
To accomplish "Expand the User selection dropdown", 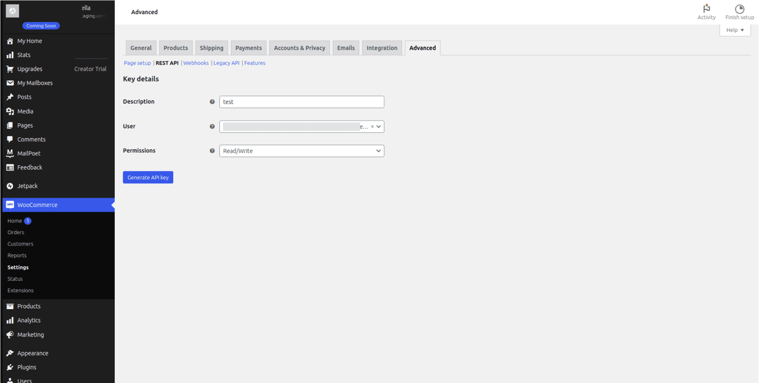I will point(378,126).
